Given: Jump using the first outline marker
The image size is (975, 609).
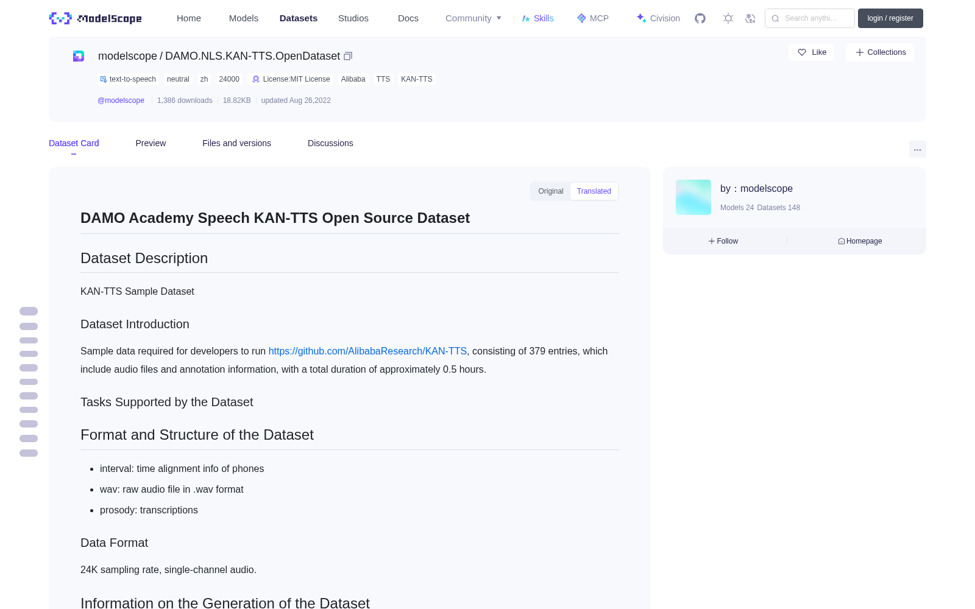Looking at the screenshot, I should (x=29, y=311).
